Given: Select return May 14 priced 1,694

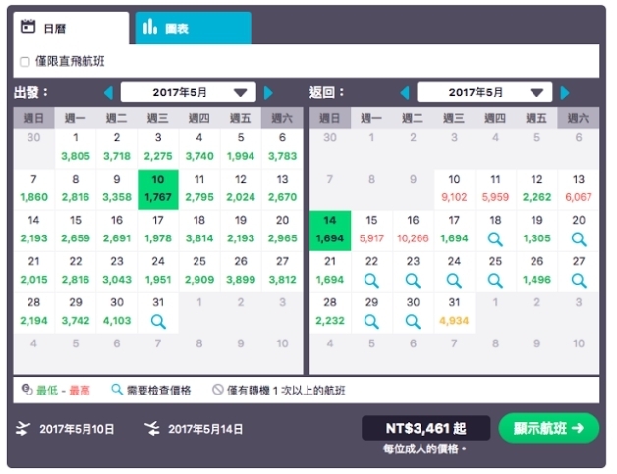Looking at the screenshot, I should pos(330,231).
